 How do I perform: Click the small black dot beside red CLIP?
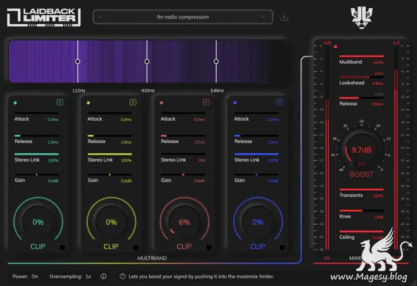208,247
